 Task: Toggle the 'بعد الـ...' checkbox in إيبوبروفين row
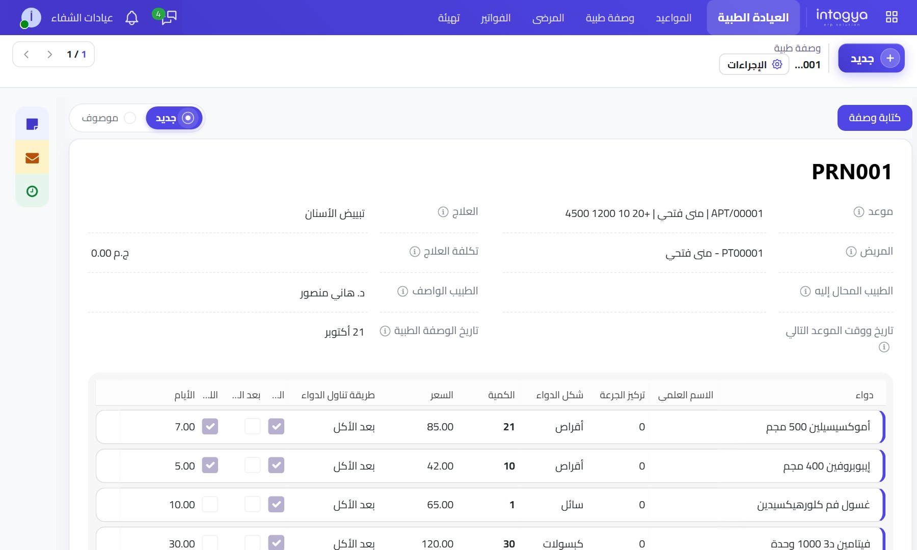click(x=253, y=465)
